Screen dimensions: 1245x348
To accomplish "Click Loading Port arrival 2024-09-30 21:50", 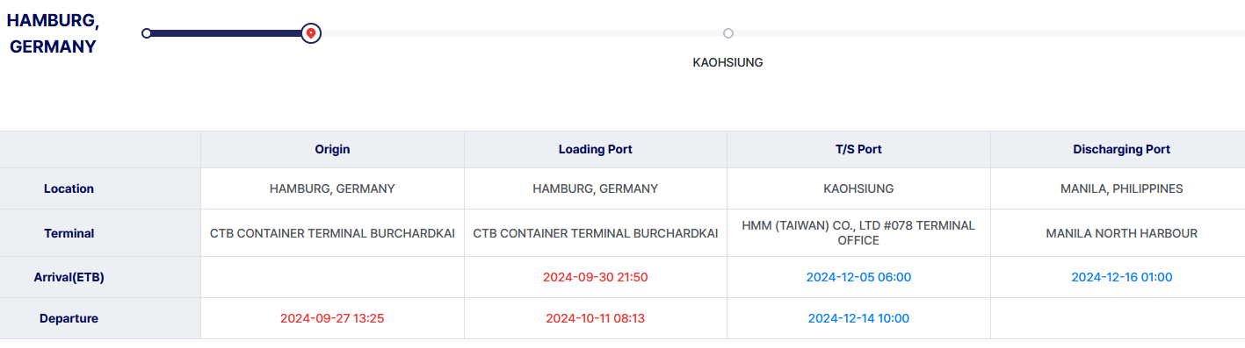I will 596,277.
